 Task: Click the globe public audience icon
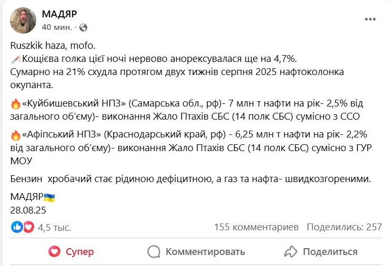[x=83, y=27]
